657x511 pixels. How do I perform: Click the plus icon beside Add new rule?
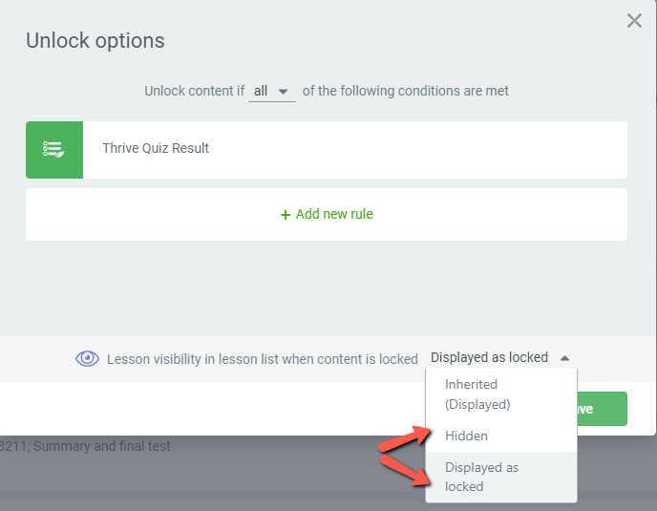tap(286, 215)
